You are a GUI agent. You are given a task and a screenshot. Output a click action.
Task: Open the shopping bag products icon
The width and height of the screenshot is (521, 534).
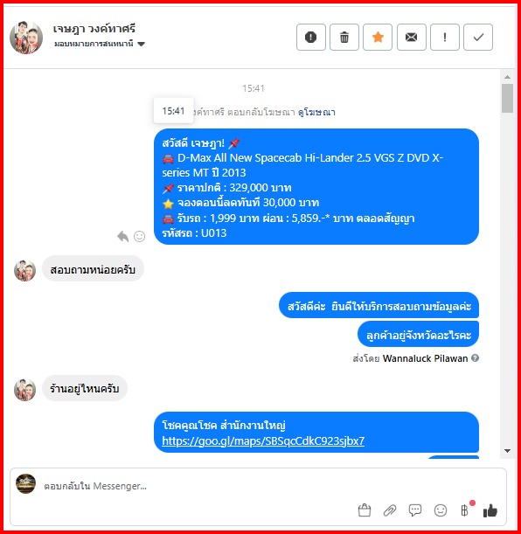click(x=365, y=510)
